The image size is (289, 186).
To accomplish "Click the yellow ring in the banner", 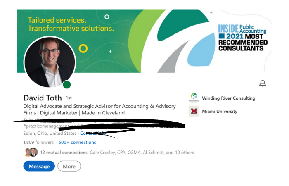I will 83,48.
